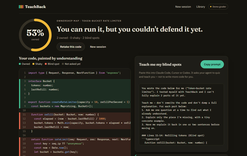Click New session link beside Retake button
Image resolution: width=247 pixels, height=156 pixels.
98,47
